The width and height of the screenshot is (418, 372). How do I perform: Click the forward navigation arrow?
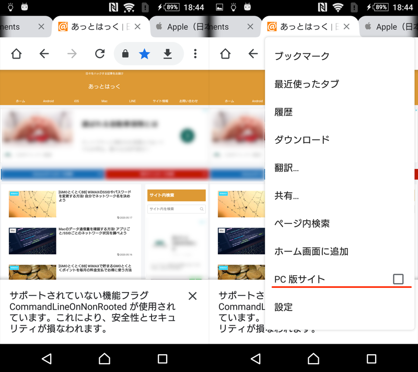click(x=72, y=54)
